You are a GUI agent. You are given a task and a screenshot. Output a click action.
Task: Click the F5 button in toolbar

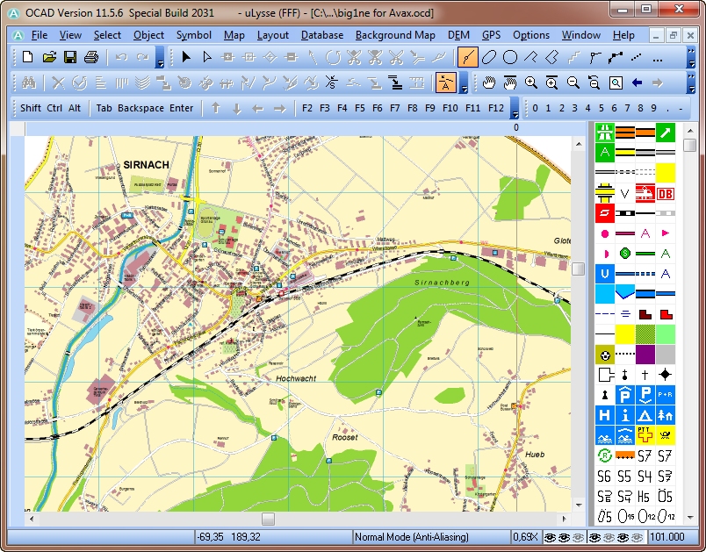click(x=360, y=108)
